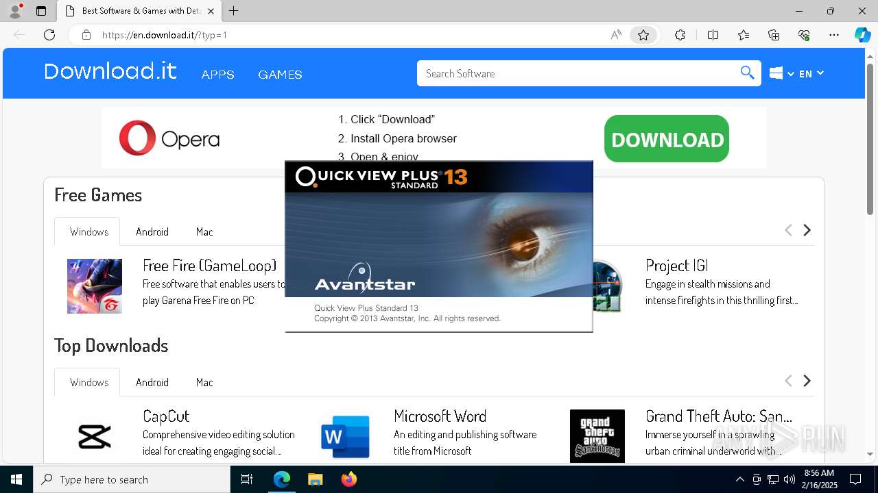Open browser Collections
Image resolution: width=878 pixels, height=493 pixels.
[774, 35]
